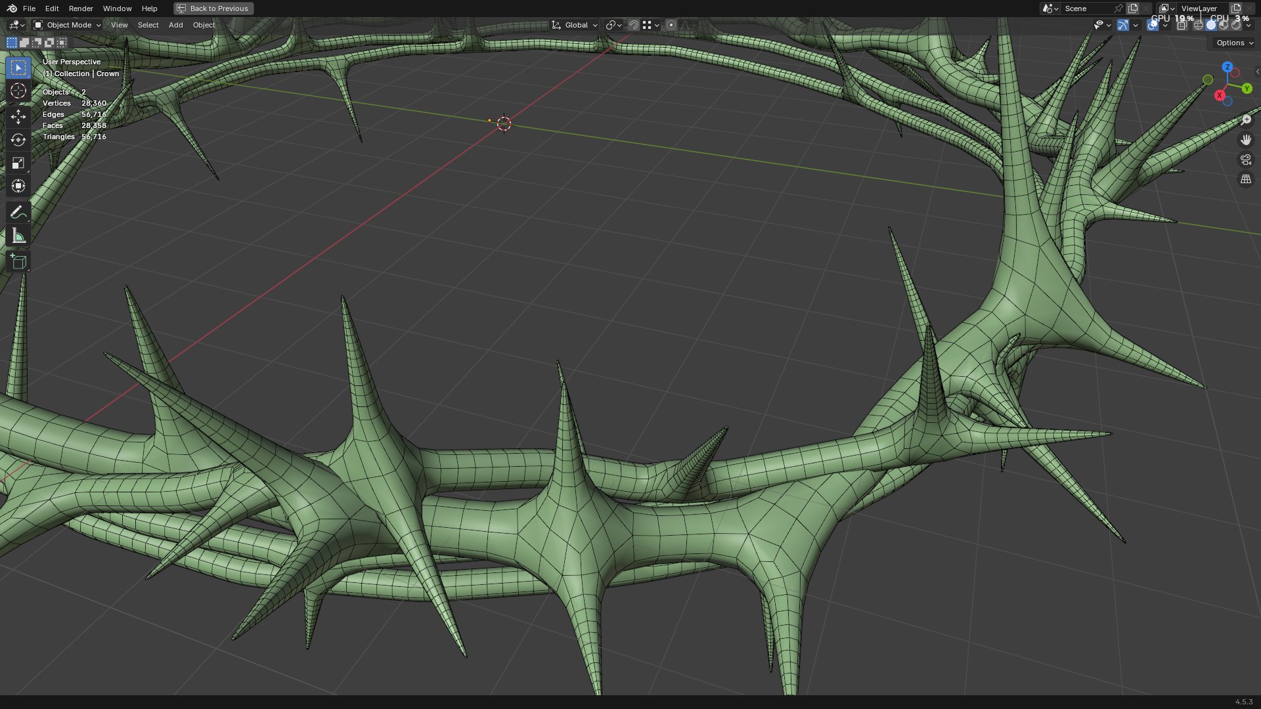Click the Blender logo menu icon
The width and height of the screenshot is (1261, 709).
click(x=12, y=9)
